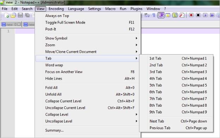Open the Settings menu
Screen dimensions: 220x138
94,9
